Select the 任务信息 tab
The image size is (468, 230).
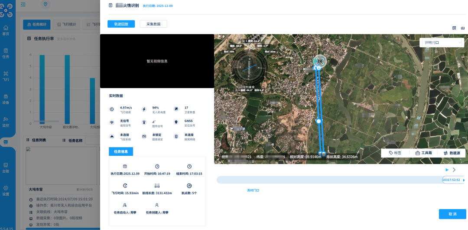click(x=121, y=151)
